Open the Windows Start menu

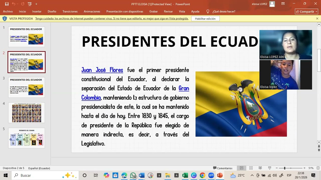(x=6, y=175)
